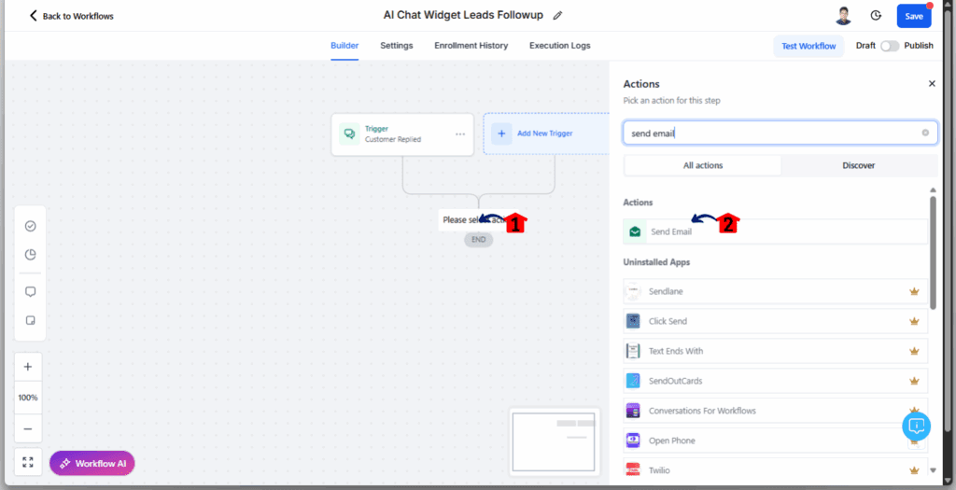Click scroll down arrow in actions list

tap(933, 470)
